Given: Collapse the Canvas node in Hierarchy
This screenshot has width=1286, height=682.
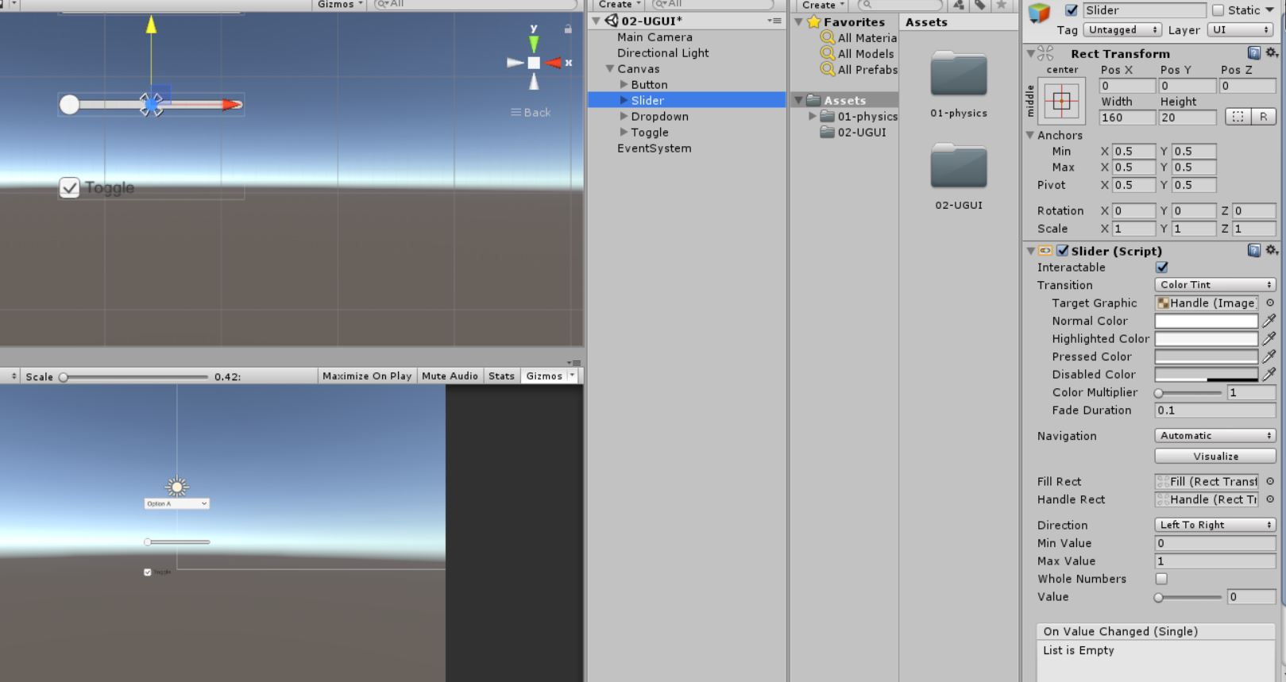Looking at the screenshot, I should 610,69.
